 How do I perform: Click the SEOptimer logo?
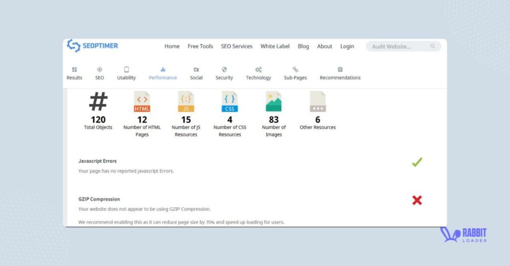pyautogui.click(x=92, y=46)
